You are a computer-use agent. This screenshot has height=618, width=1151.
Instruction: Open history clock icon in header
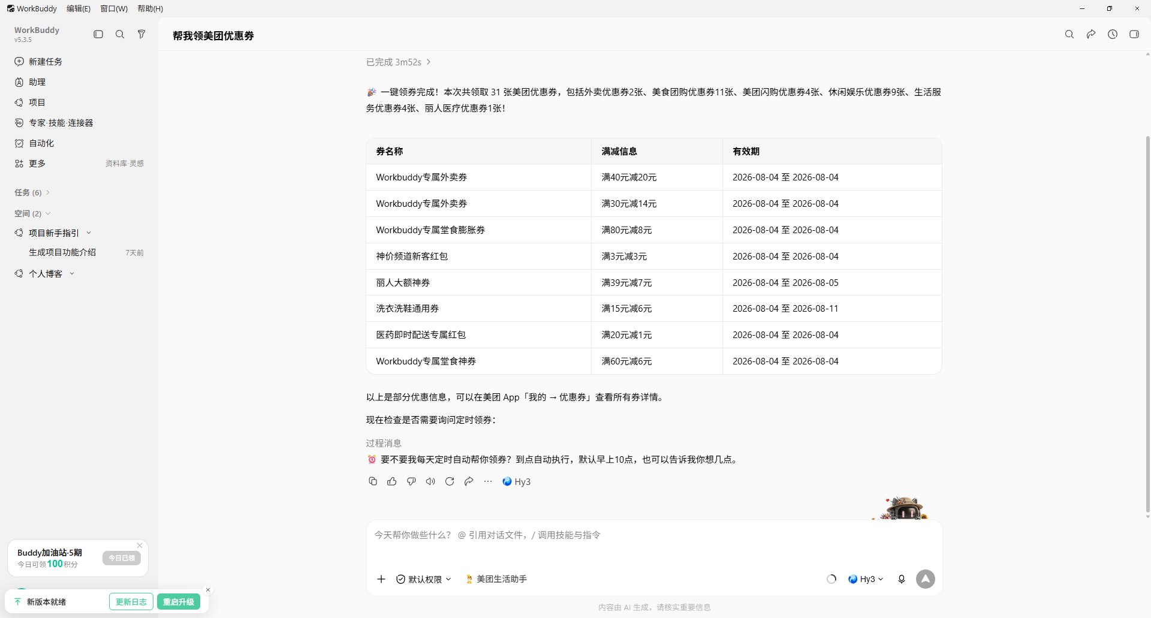click(1113, 34)
